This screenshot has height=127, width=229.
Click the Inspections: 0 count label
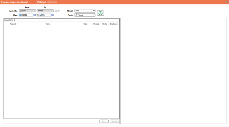tap(10, 20)
